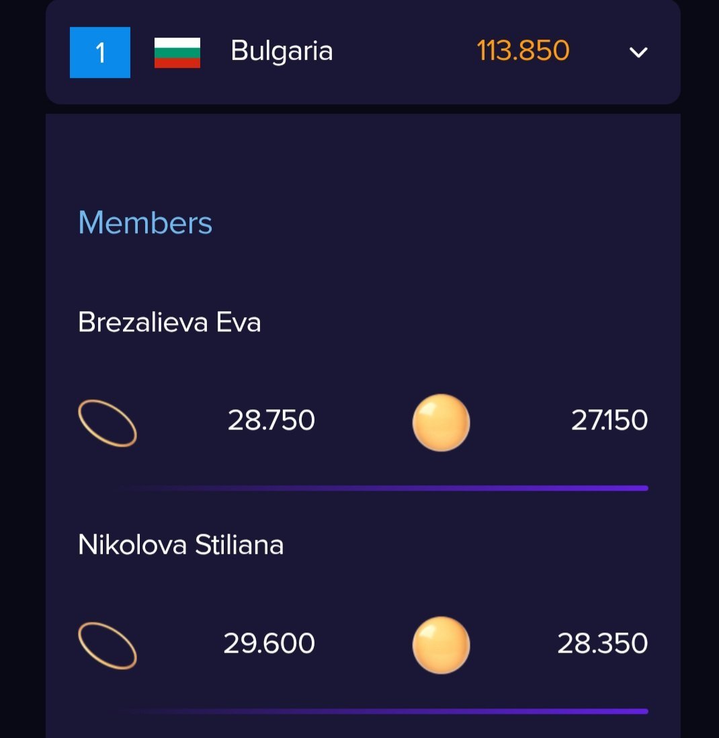Open Nikolova Stiliana's member name
Viewport: 719px width, 738px height.
(181, 545)
